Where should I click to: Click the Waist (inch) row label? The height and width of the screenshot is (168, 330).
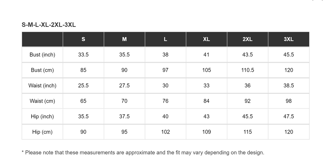click(x=42, y=86)
